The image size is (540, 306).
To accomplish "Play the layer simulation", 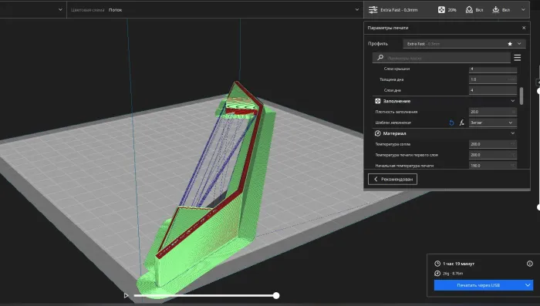I will pos(126,295).
